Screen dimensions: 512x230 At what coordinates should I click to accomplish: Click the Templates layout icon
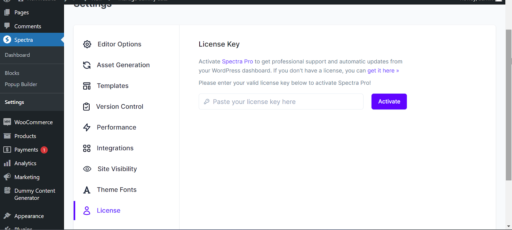pos(87,86)
